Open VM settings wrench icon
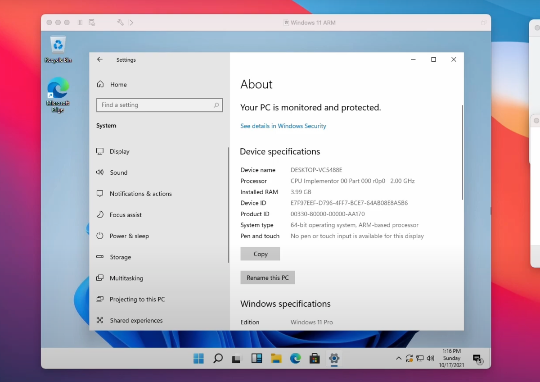 (121, 23)
